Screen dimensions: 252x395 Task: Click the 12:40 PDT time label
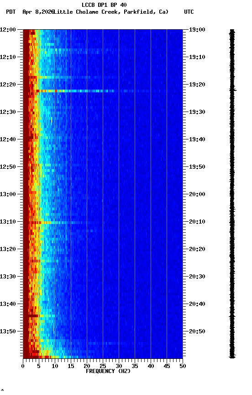pyautogui.click(x=8, y=139)
